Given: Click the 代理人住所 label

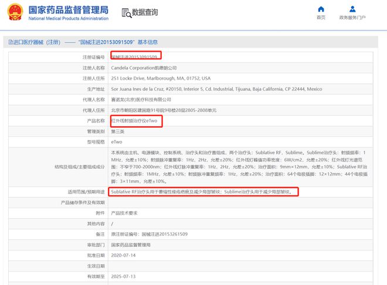Looking at the screenshot, I should click(x=94, y=110).
